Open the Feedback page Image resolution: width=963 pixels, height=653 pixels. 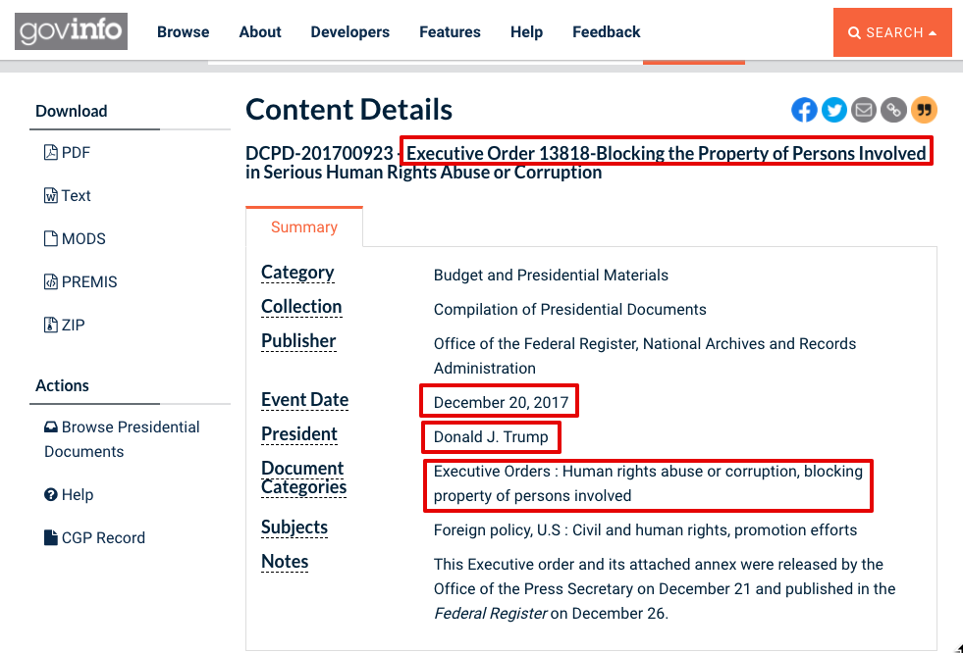pos(607,32)
